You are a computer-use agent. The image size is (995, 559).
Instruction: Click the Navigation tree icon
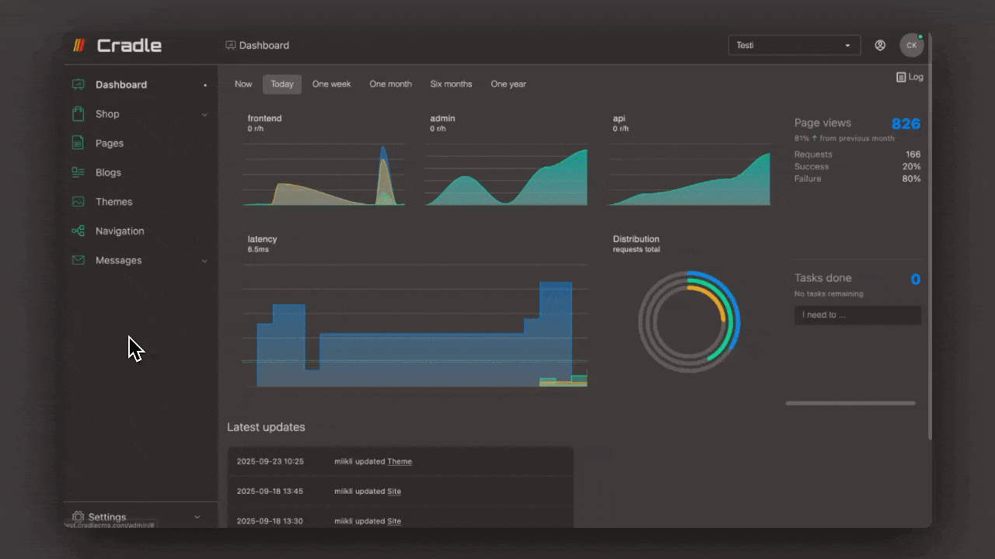tap(78, 231)
